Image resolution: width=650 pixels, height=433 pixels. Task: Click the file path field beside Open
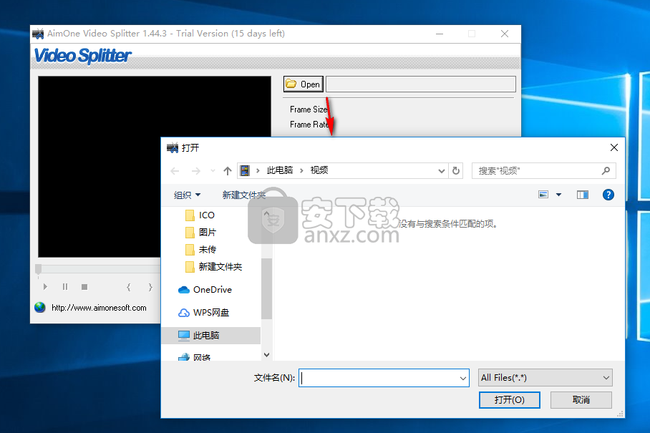click(x=421, y=84)
